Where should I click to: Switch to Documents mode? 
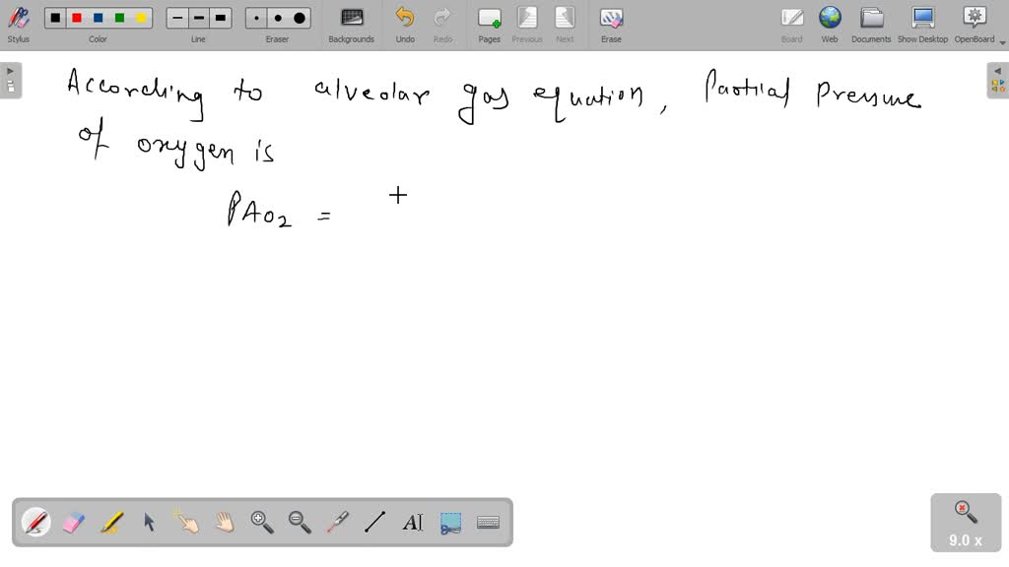pyautogui.click(x=871, y=24)
